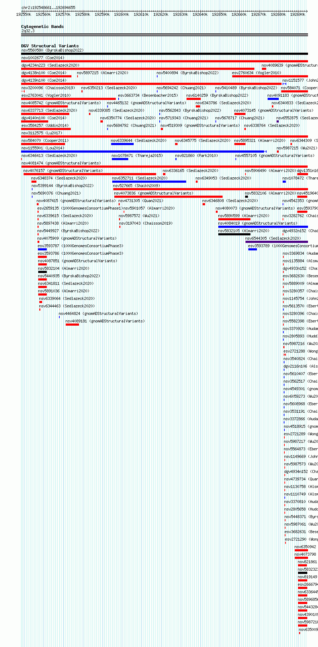Select nsv4085742 gnomAD variant label
This screenshot has width=318, height=647.
61,103
